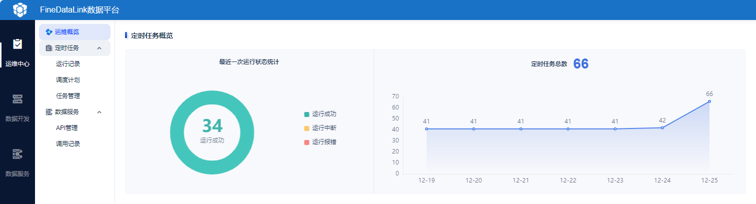The height and width of the screenshot is (204, 756).
Task: Click the teal donut chart ring
Action: pyautogui.click(x=177, y=132)
